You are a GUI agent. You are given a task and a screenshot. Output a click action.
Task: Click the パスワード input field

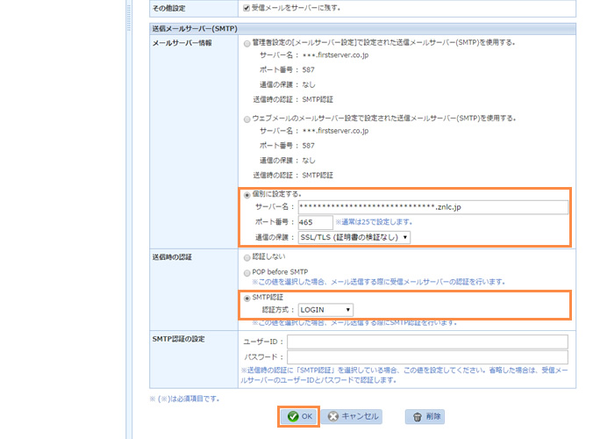[x=427, y=356]
